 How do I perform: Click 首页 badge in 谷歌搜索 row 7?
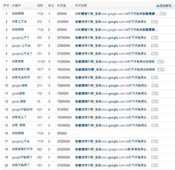coord(160,61)
